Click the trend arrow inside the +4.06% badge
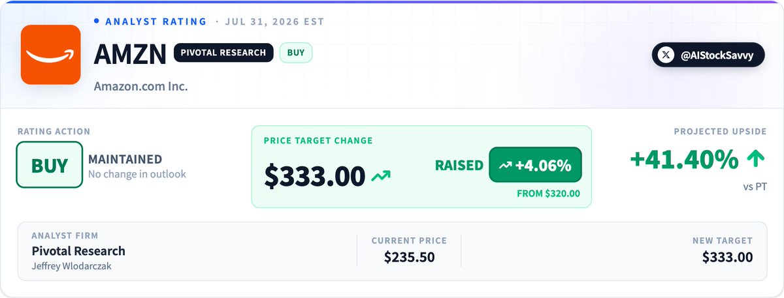The width and height of the screenshot is (784, 298). [505, 166]
